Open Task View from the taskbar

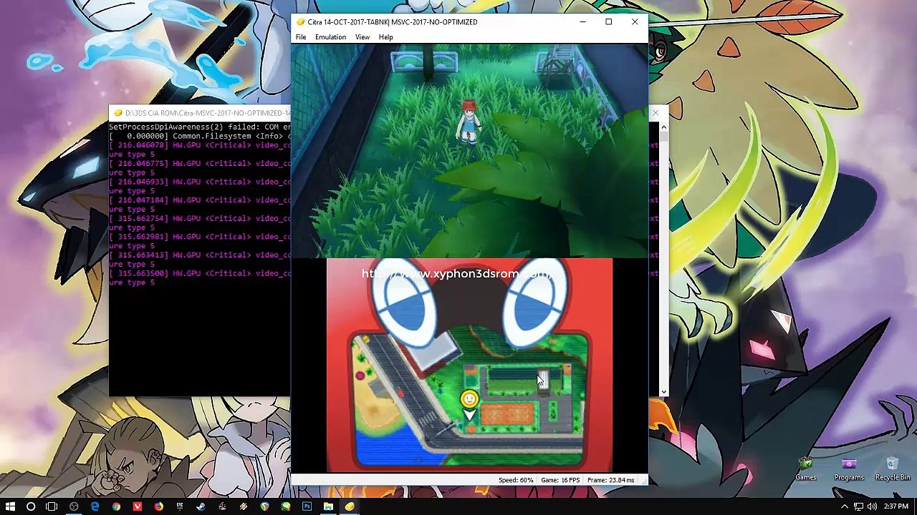pos(52,506)
